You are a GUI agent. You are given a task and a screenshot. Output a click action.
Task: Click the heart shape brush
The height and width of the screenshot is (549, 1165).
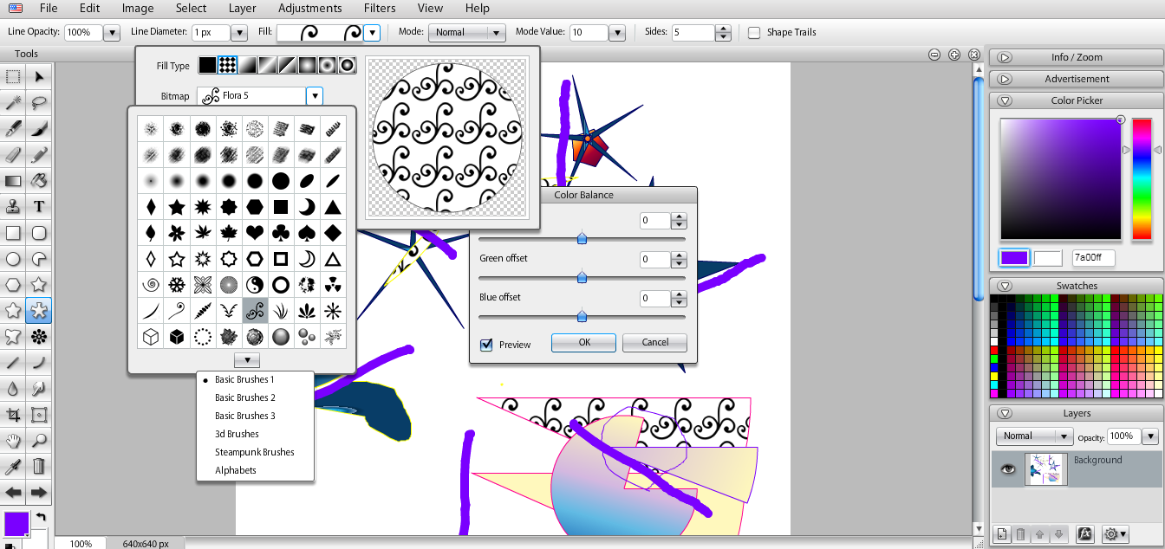coord(255,232)
